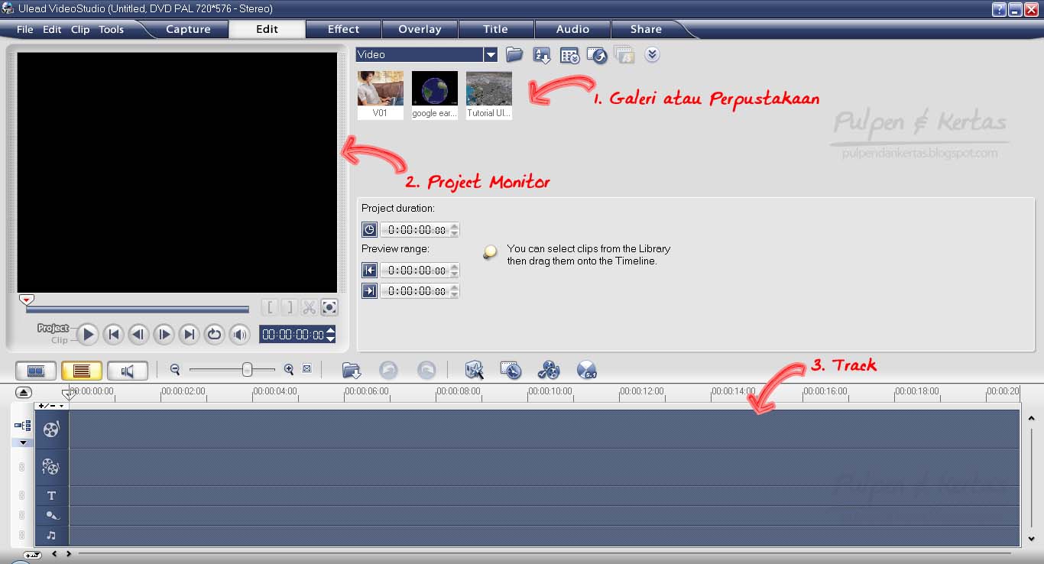Jump to Home start of project
Screen dimensions: 1044x564
point(113,334)
